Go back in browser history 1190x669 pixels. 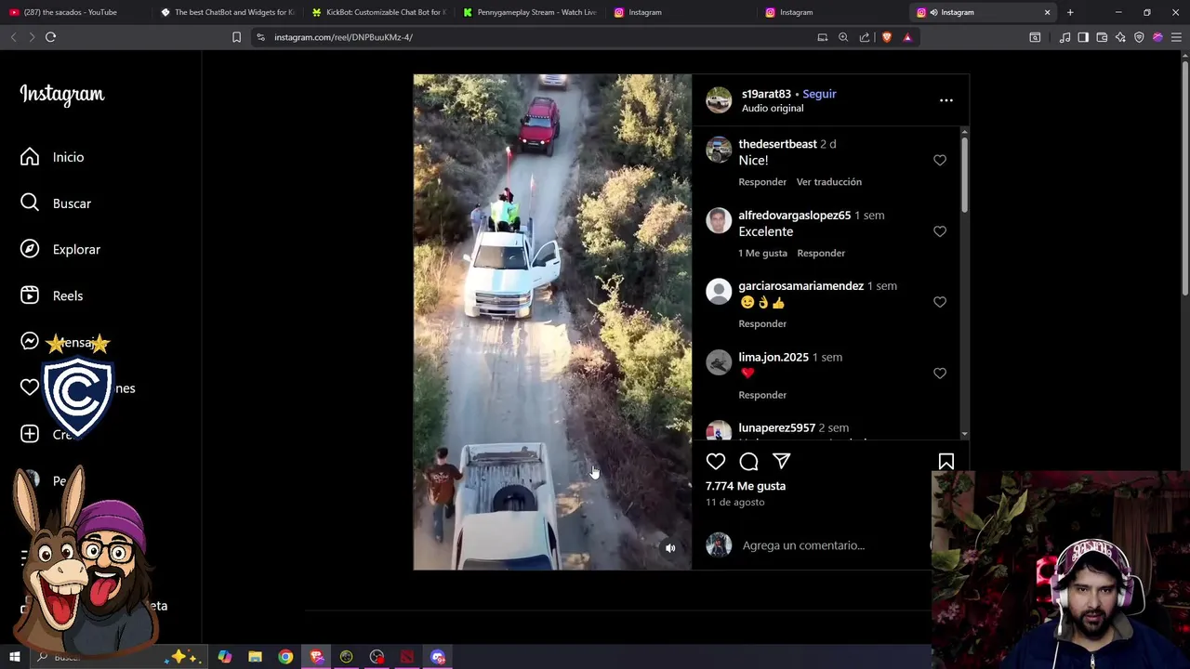(x=13, y=37)
